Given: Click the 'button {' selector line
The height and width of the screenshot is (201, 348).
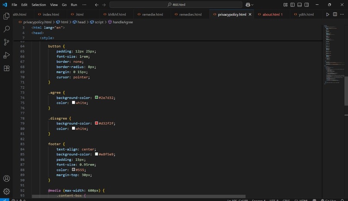Looking at the screenshot, I should [57, 46].
